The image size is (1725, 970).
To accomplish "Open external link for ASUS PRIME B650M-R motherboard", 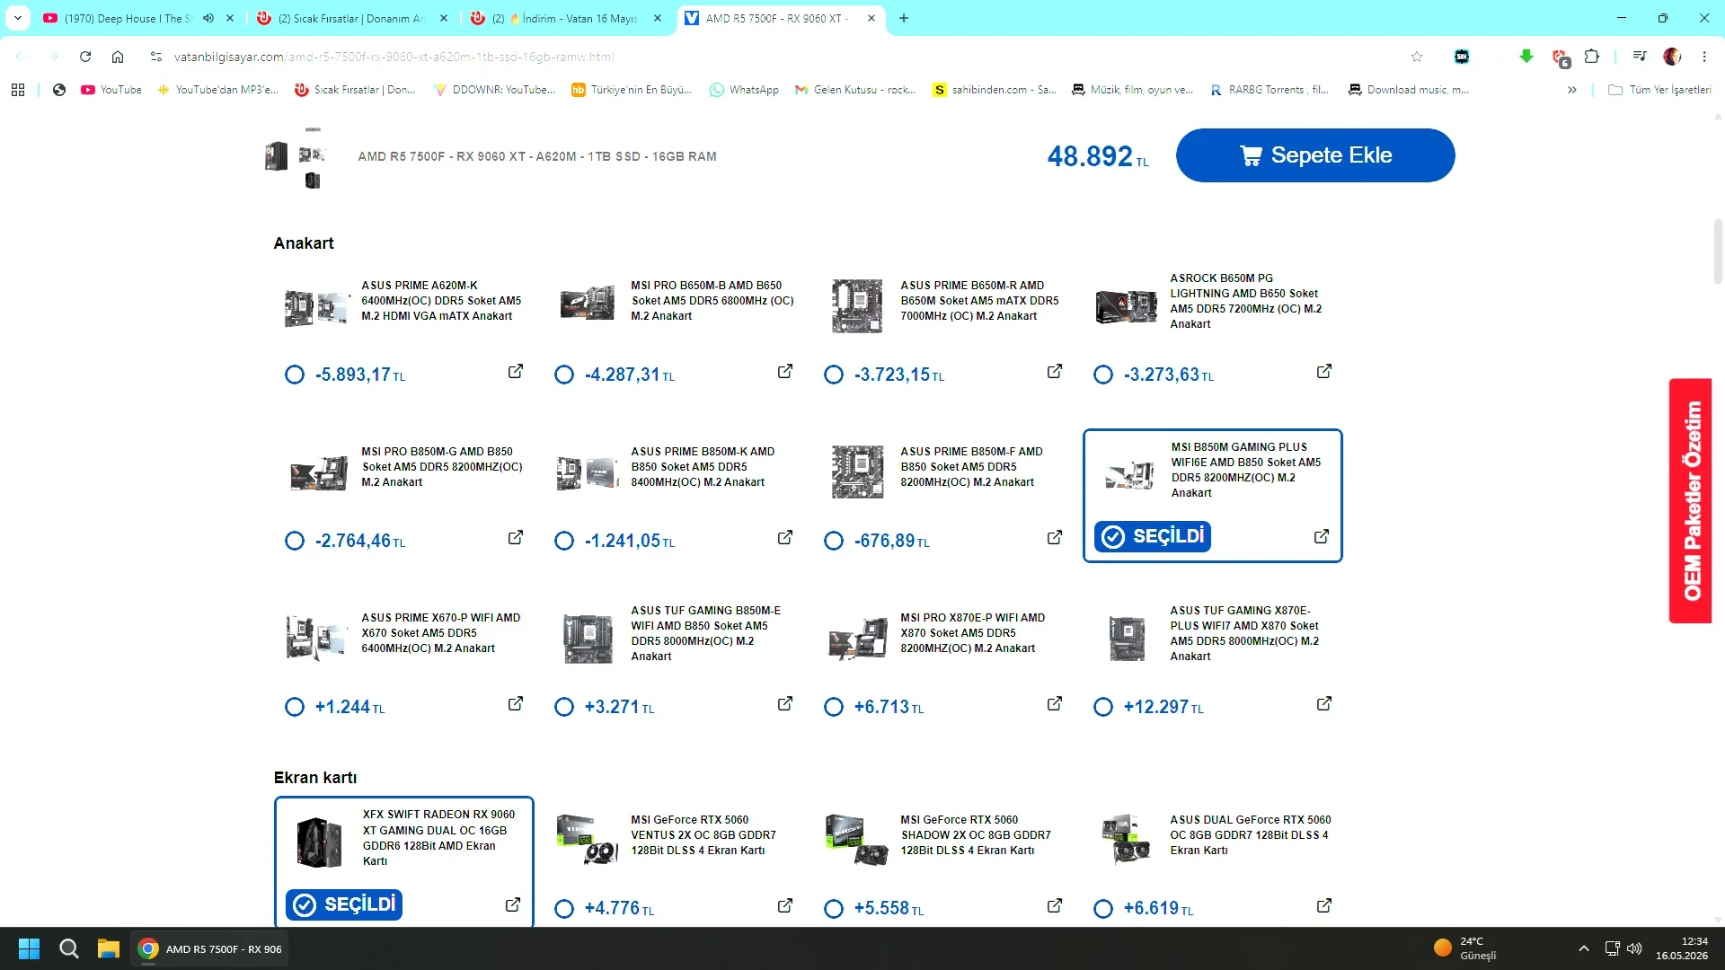I will pyautogui.click(x=1055, y=371).
